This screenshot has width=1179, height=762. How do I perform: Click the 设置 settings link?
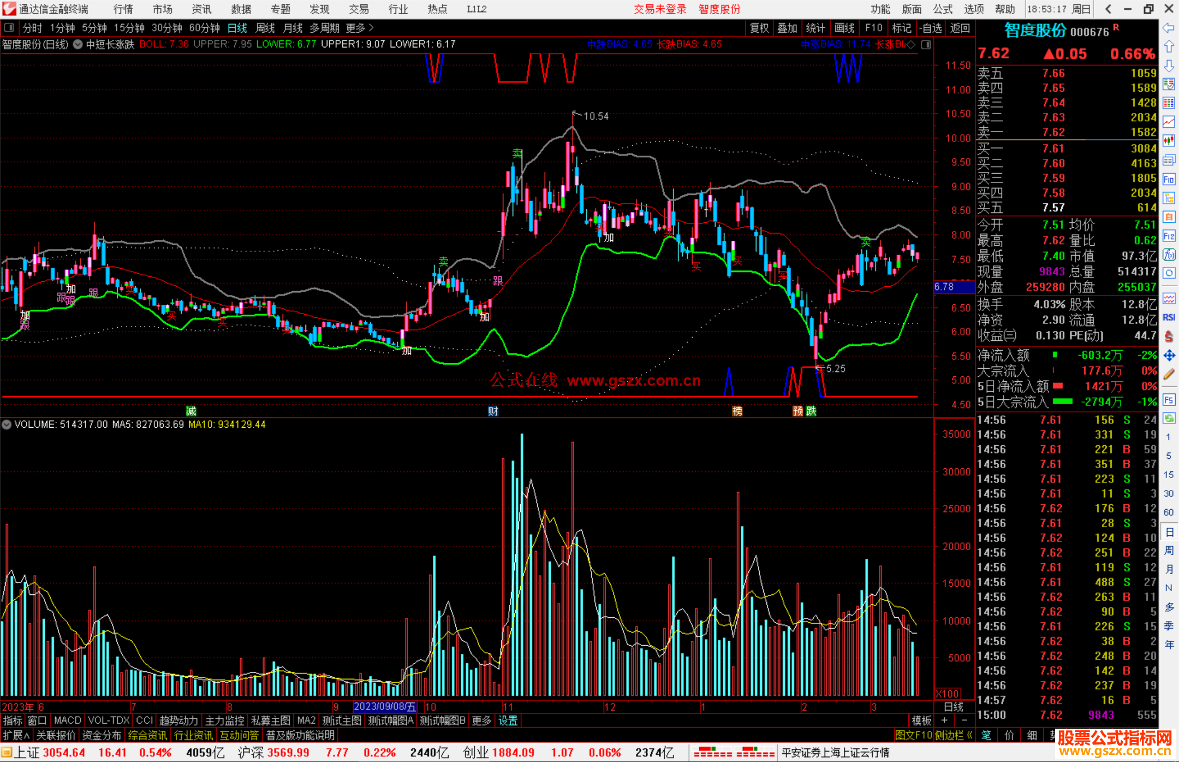pyautogui.click(x=508, y=720)
